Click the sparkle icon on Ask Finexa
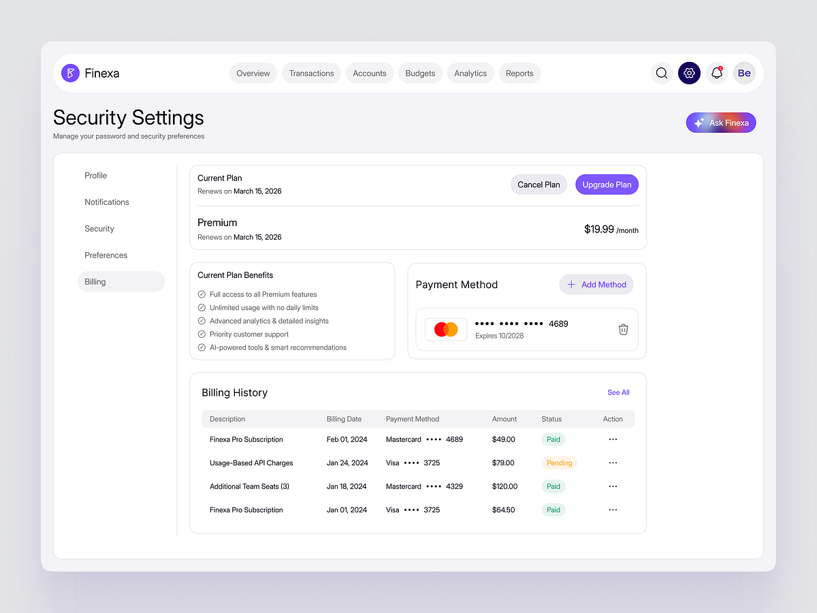The width and height of the screenshot is (817, 613). [x=699, y=123]
